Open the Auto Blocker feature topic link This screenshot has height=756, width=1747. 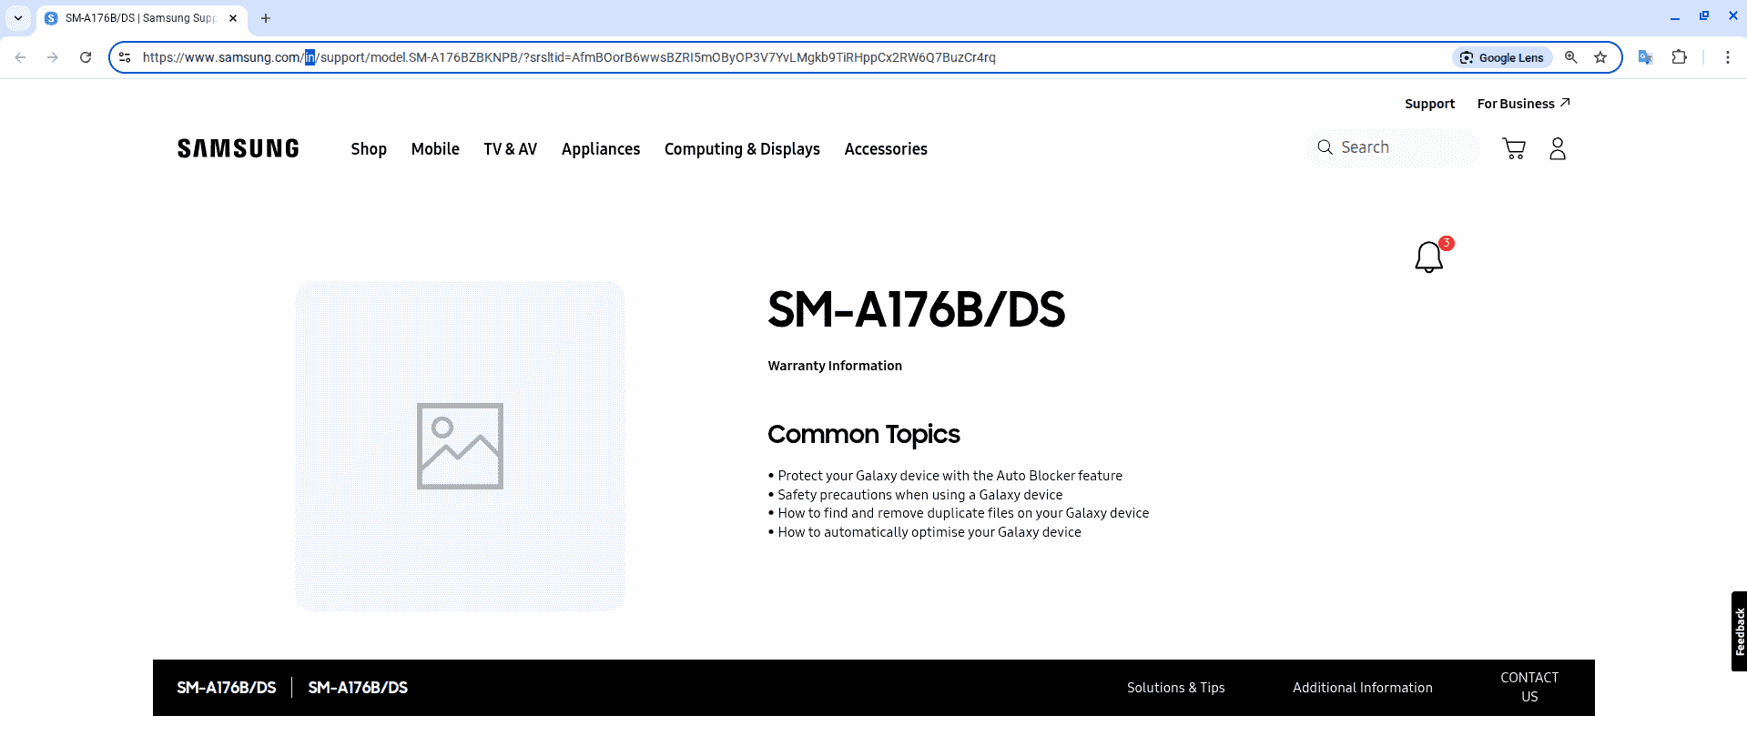(950, 476)
